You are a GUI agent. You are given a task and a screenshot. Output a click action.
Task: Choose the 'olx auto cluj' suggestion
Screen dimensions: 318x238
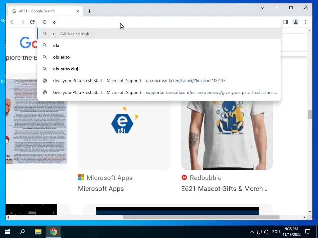(x=159, y=69)
